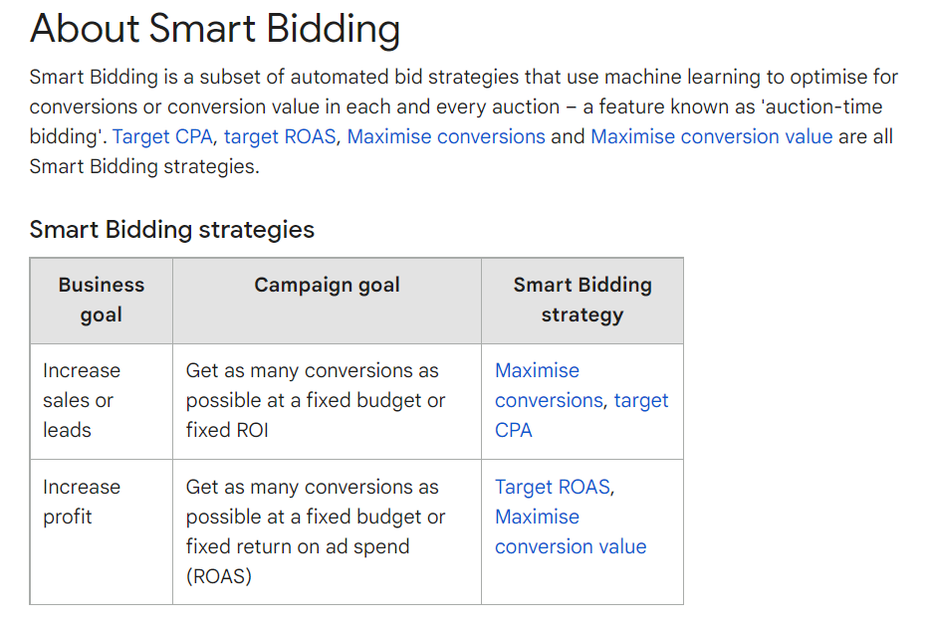Image resolution: width=932 pixels, height=627 pixels.
Task: Open the target ROAS link in intro paragraph
Action: 280,136
